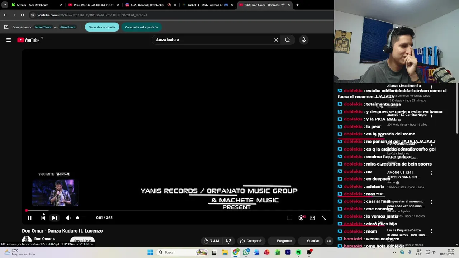Open File Explorer from the taskbar
This screenshot has height=258, width=459.
pos(224,252)
